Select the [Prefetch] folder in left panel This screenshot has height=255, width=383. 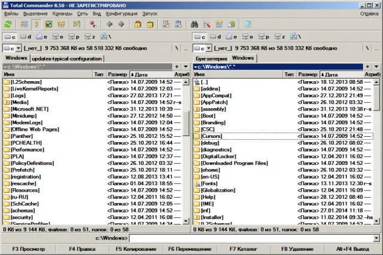(92, 170)
